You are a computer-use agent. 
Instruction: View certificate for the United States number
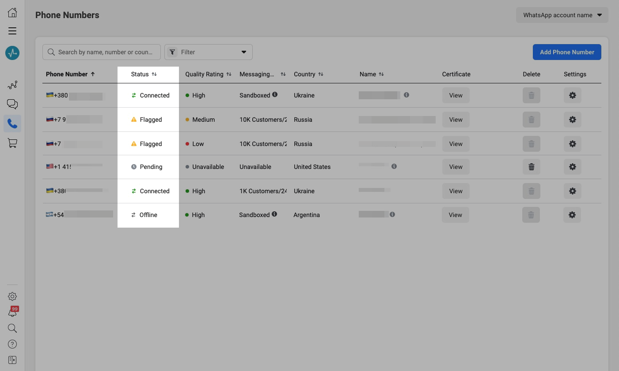tap(456, 167)
